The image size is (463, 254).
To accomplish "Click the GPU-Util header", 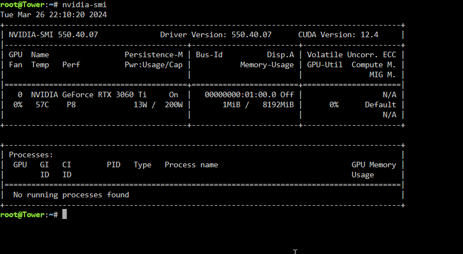I will click(325, 65).
